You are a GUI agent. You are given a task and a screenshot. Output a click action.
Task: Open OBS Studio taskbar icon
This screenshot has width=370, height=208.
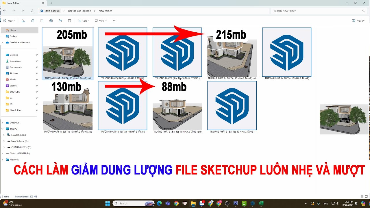(227, 203)
